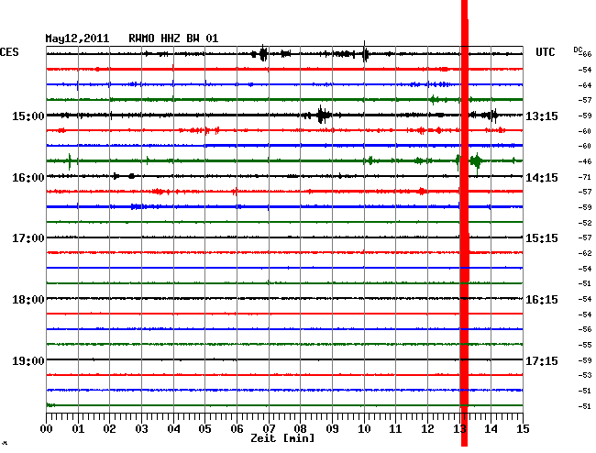The image size is (596, 453).
Task: Click the 17:15 UTC time label
Action: 542,360
